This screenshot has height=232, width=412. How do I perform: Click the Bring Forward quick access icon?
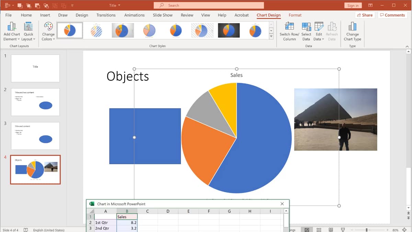20,5
